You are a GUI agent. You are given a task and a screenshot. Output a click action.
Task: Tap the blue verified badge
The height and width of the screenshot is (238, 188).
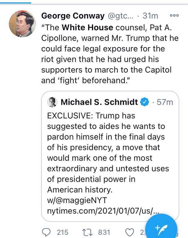144,102
